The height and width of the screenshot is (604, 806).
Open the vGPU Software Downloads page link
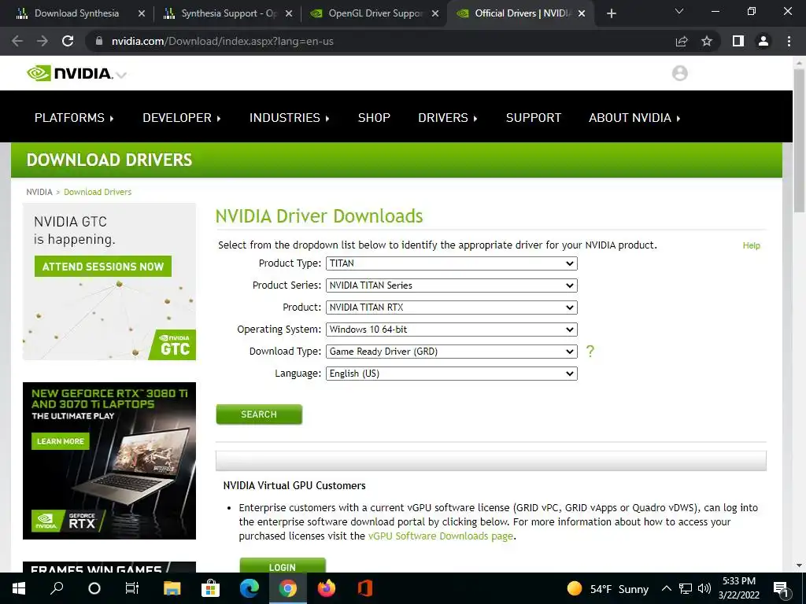click(x=441, y=536)
